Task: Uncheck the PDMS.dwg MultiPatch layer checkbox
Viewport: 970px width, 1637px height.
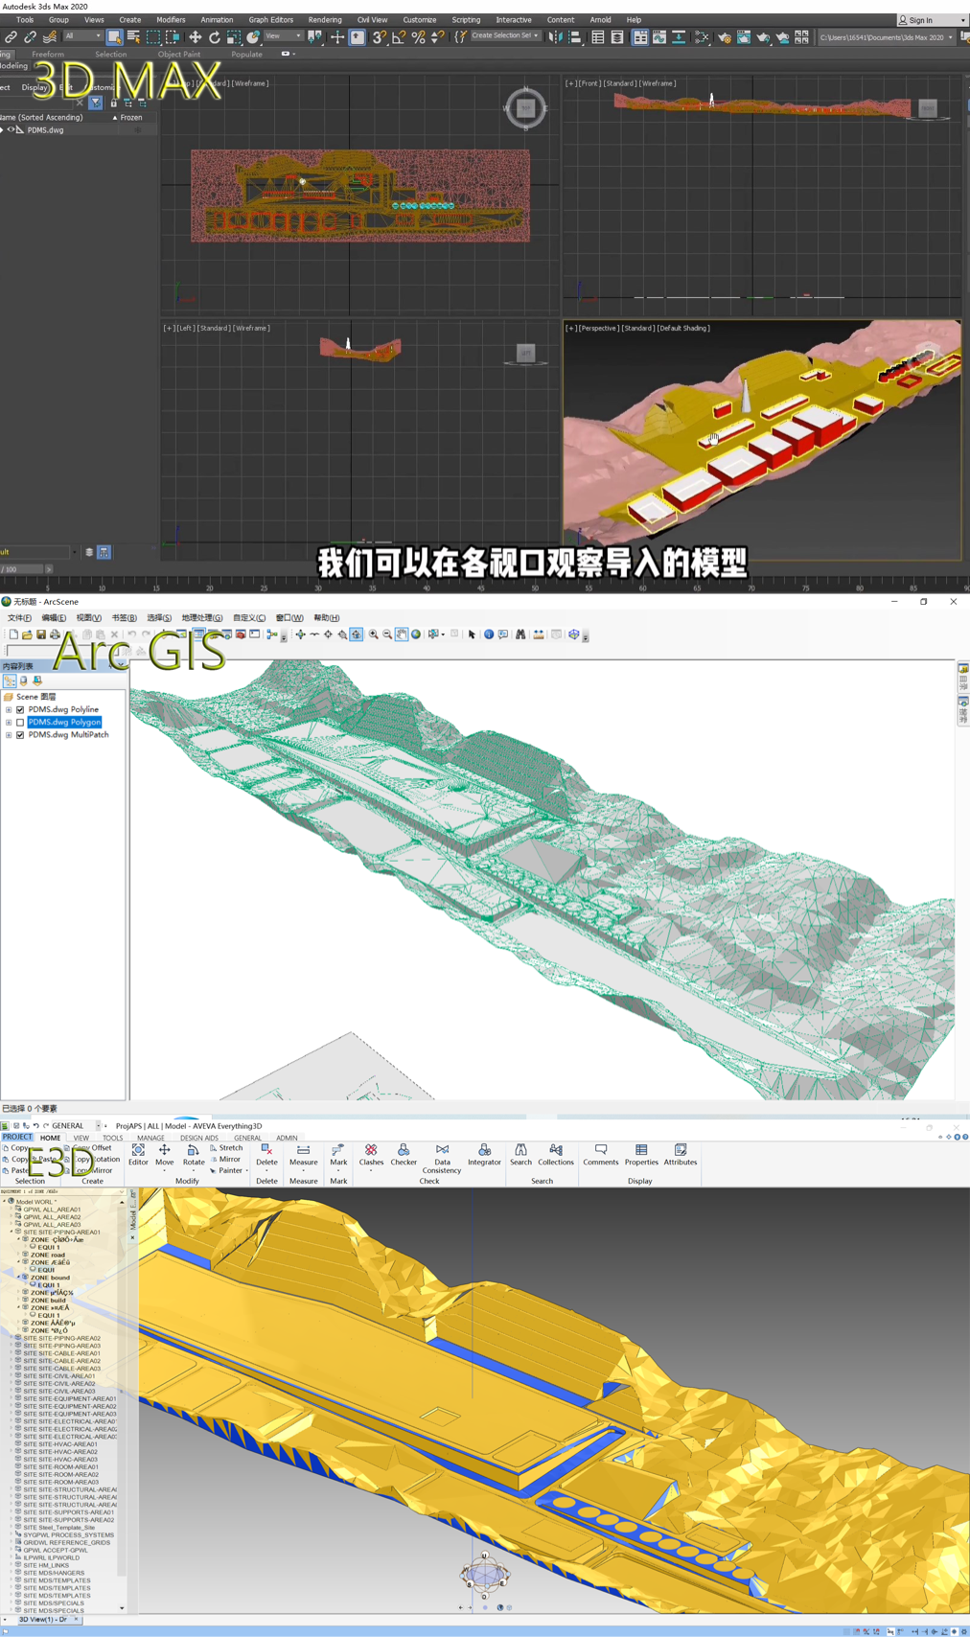Action: 20,735
